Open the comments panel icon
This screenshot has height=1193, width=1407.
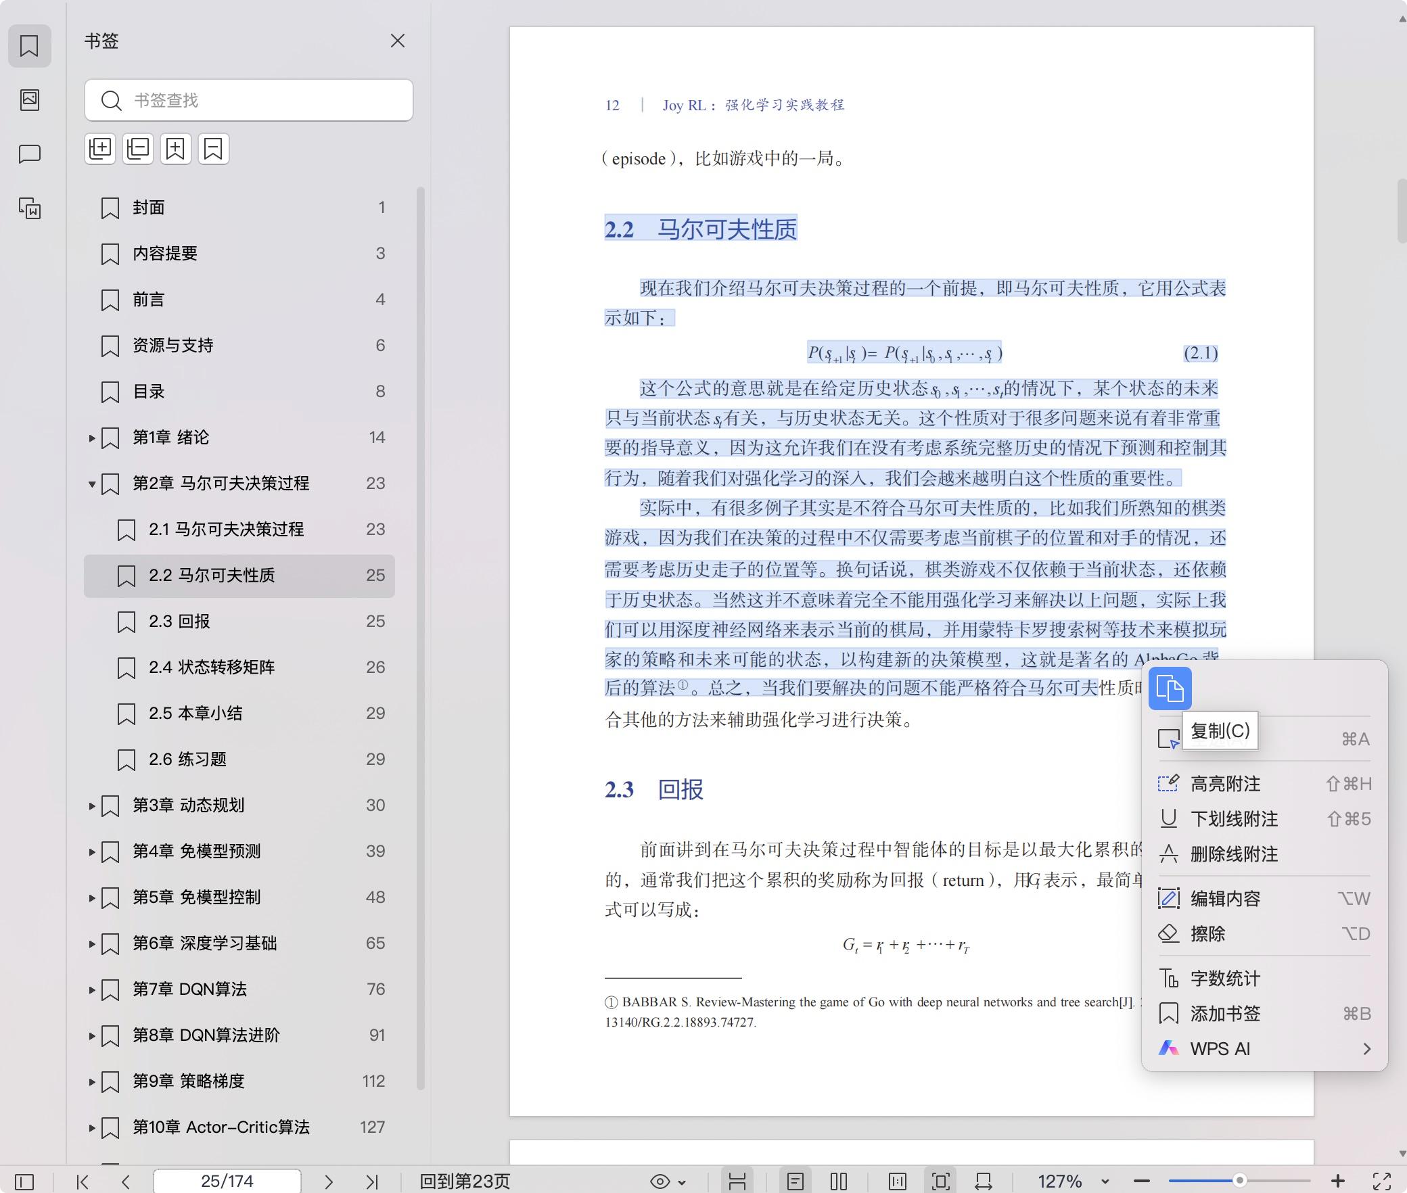[30, 154]
